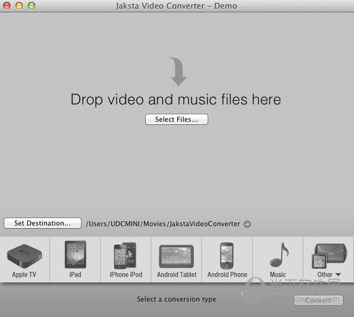354x317 pixels.
Task: Click the Select Files... button
Action: tap(177, 119)
